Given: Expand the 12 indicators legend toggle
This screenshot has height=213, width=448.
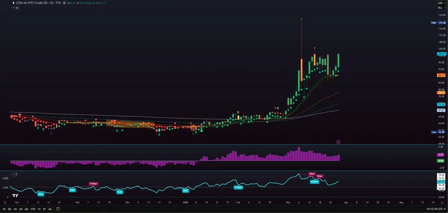Looking at the screenshot, I should (16, 8).
